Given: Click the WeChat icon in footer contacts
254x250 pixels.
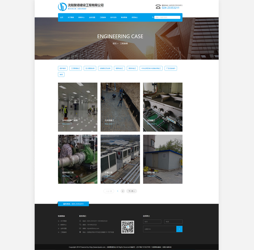Looking at the screenshot, I should point(80,224).
